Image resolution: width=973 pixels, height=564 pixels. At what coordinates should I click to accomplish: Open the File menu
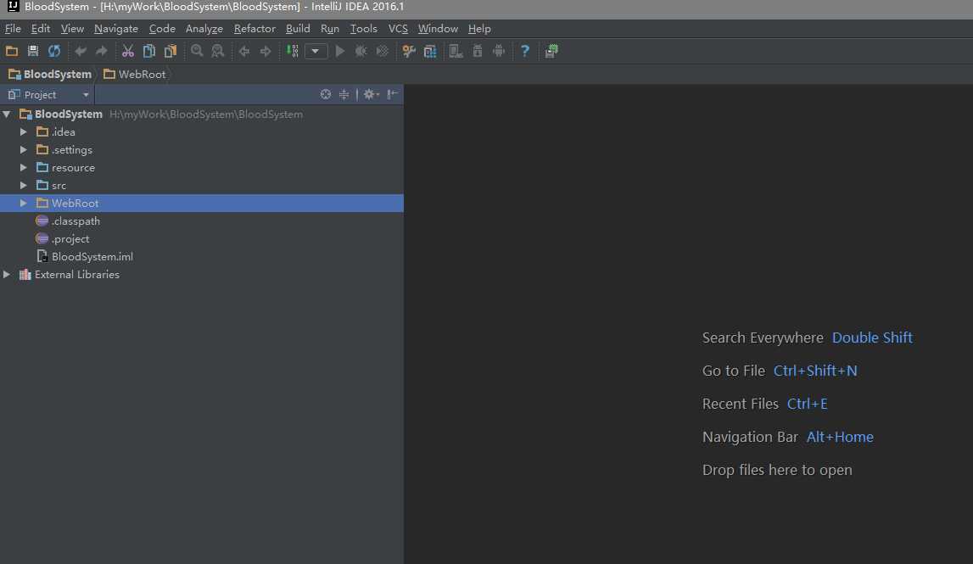coord(13,29)
